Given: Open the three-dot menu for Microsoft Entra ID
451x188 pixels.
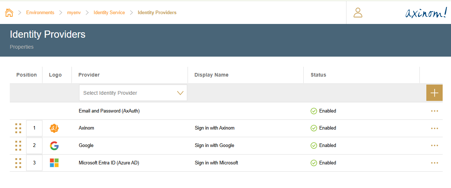Looking at the screenshot, I should 434,163.
